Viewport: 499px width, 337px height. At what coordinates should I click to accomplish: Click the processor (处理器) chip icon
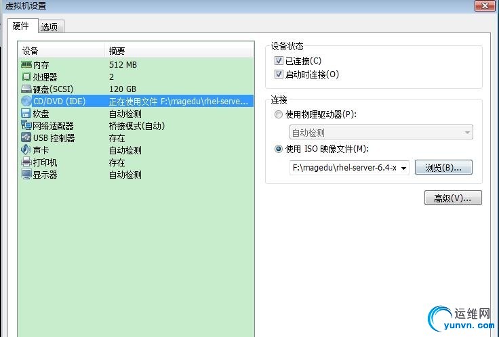click(x=26, y=77)
